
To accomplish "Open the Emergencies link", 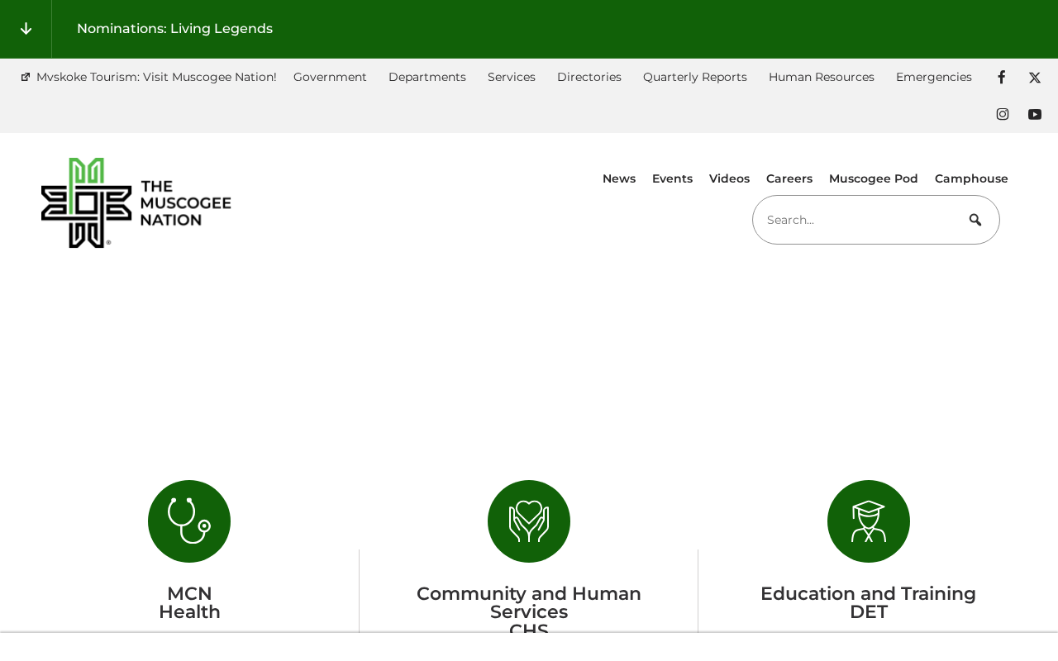I will (x=934, y=77).
